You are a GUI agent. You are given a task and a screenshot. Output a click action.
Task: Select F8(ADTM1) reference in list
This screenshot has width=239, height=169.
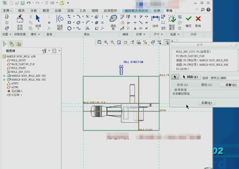click(183, 69)
